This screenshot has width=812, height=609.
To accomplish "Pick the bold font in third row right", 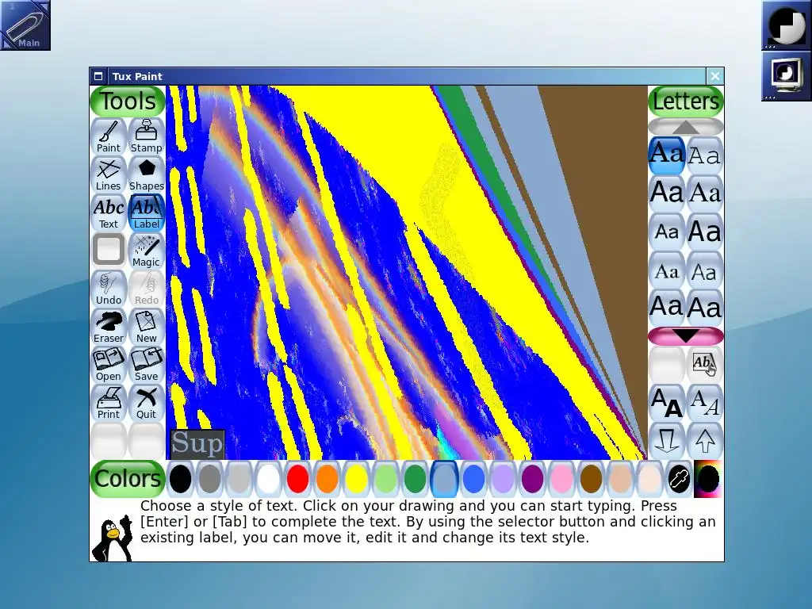I will [x=704, y=232].
